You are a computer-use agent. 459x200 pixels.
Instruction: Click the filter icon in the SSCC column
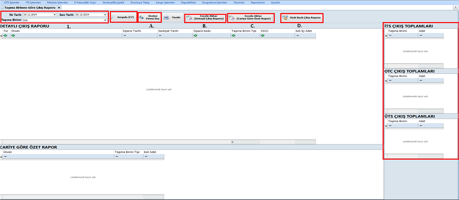[263, 35]
